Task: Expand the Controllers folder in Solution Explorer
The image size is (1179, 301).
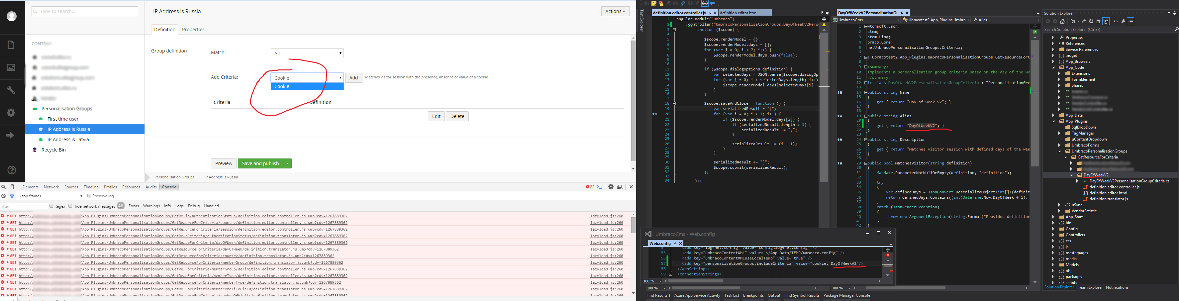Action: [x=1053, y=235]
